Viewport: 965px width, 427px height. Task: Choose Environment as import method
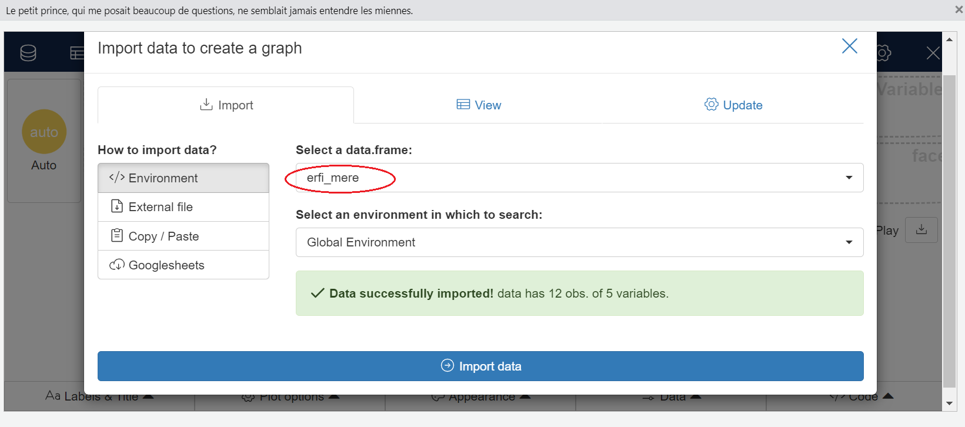tap(183, 178)
